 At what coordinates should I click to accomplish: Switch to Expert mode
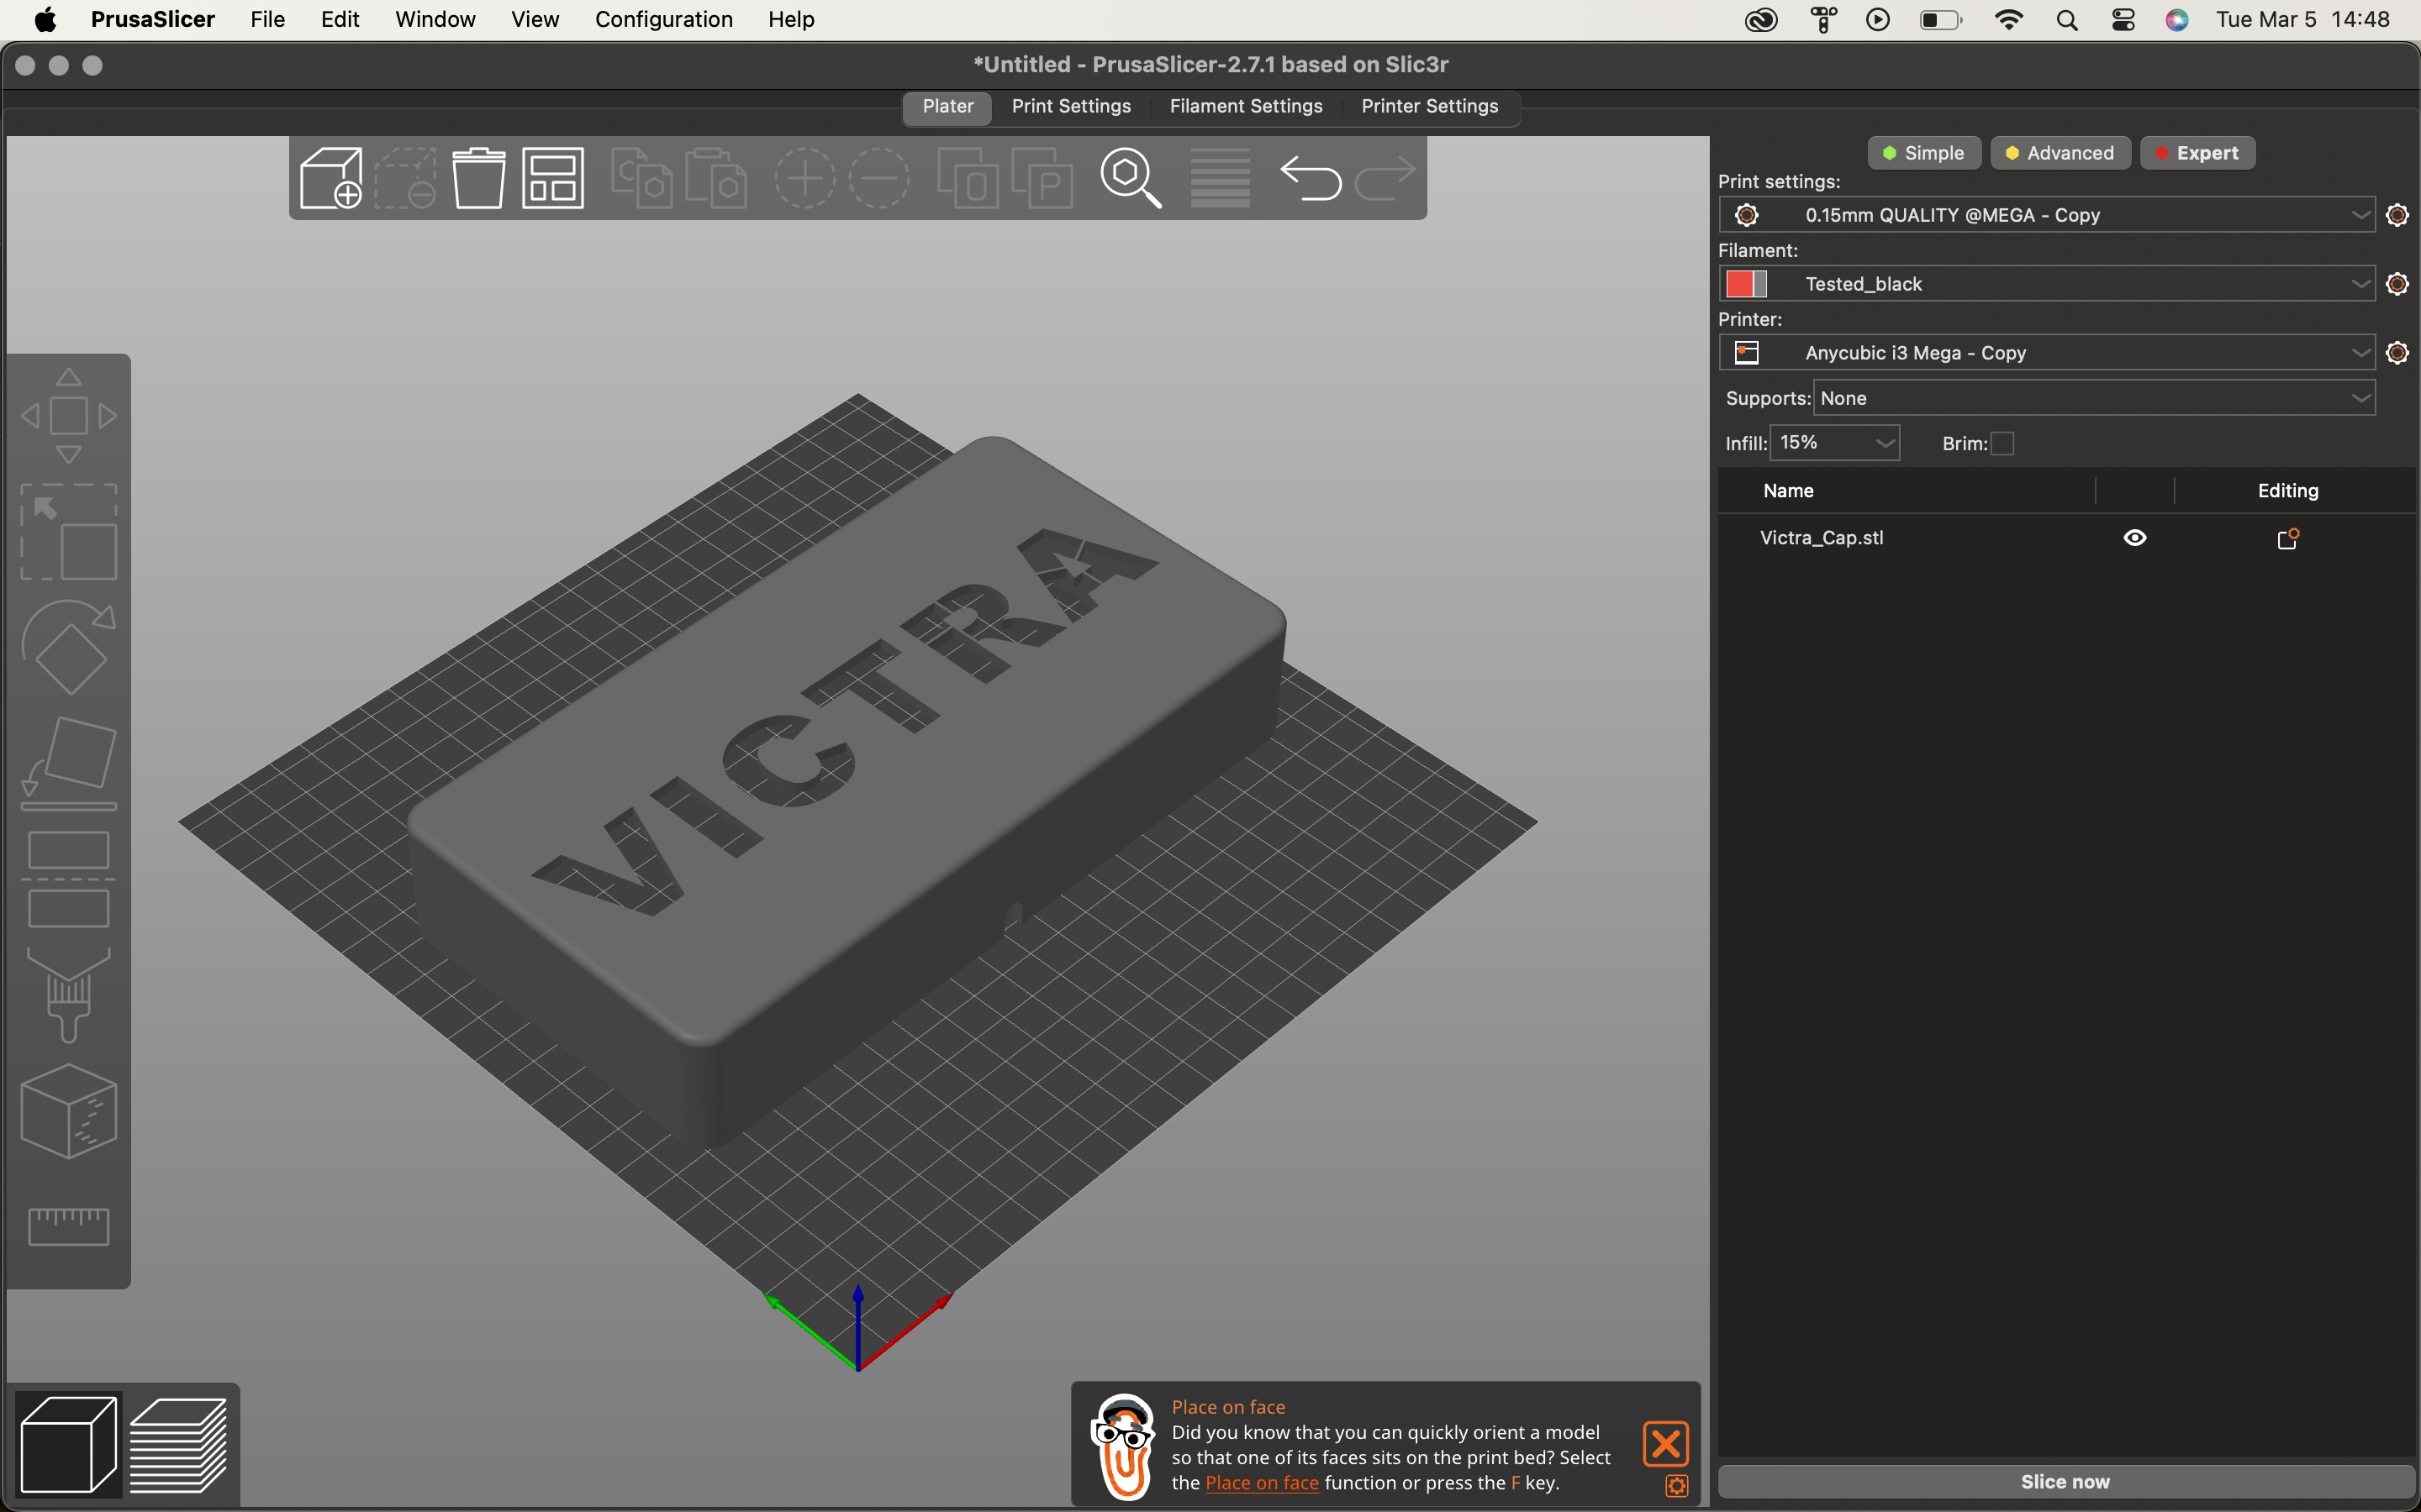[x=2197, y=153]
